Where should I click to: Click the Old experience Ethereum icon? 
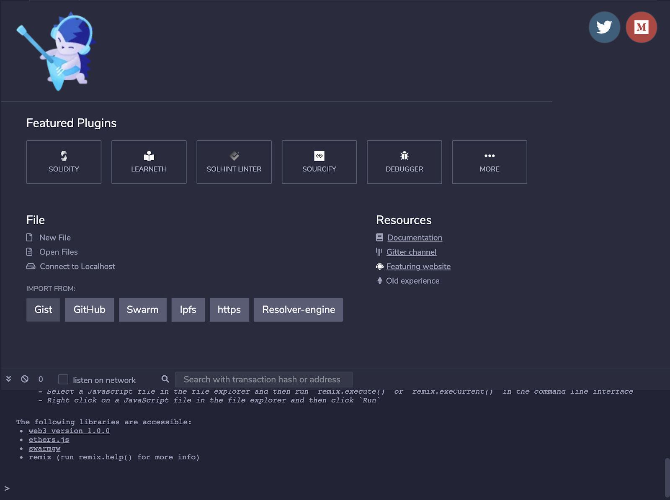coord(380,281)
